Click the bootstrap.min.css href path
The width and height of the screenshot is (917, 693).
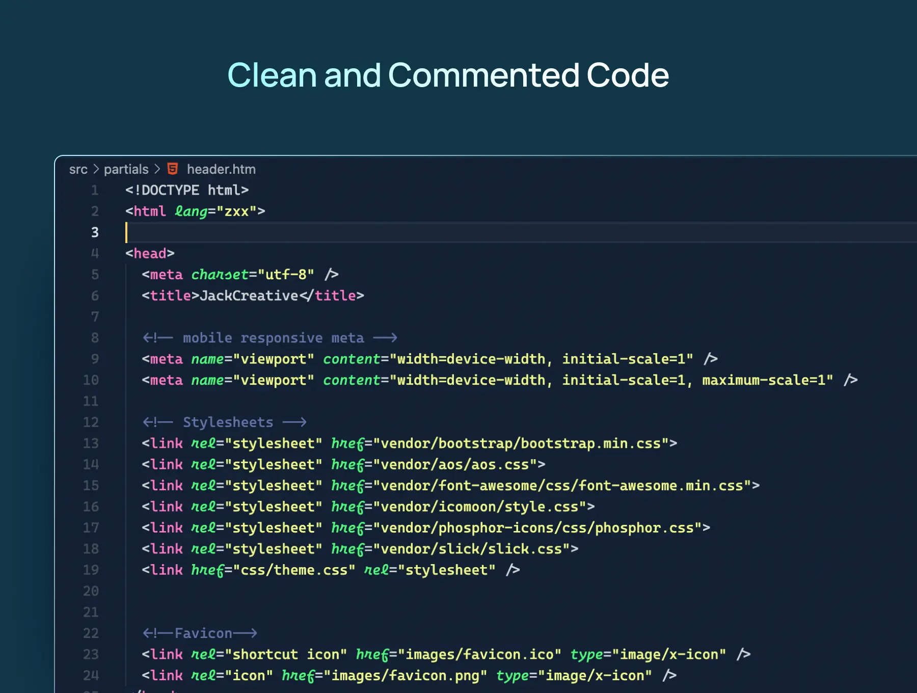[x=521, y=443]
